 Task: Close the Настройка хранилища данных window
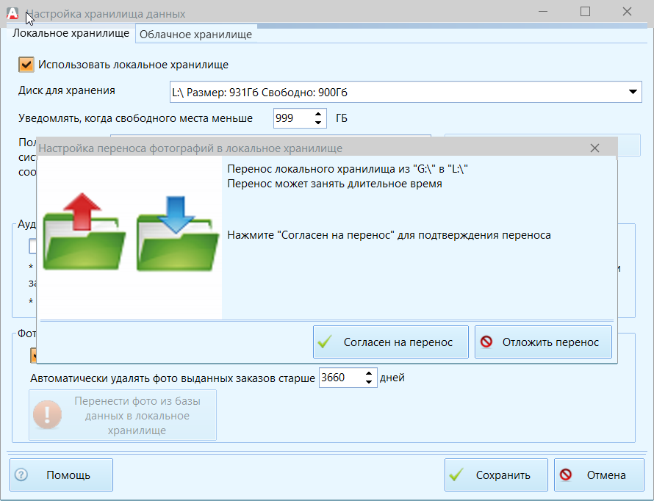(627, 12)
